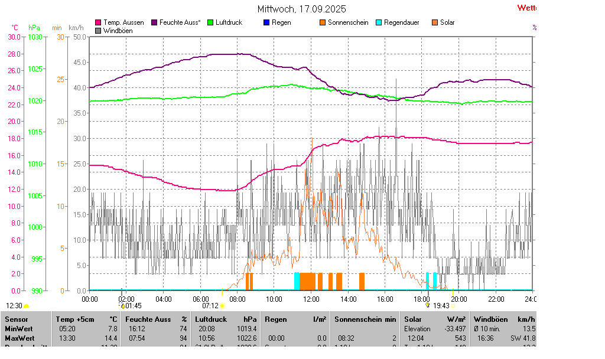
Task: Click the minimum pressure value 1019.4
Action: (247, 329)
